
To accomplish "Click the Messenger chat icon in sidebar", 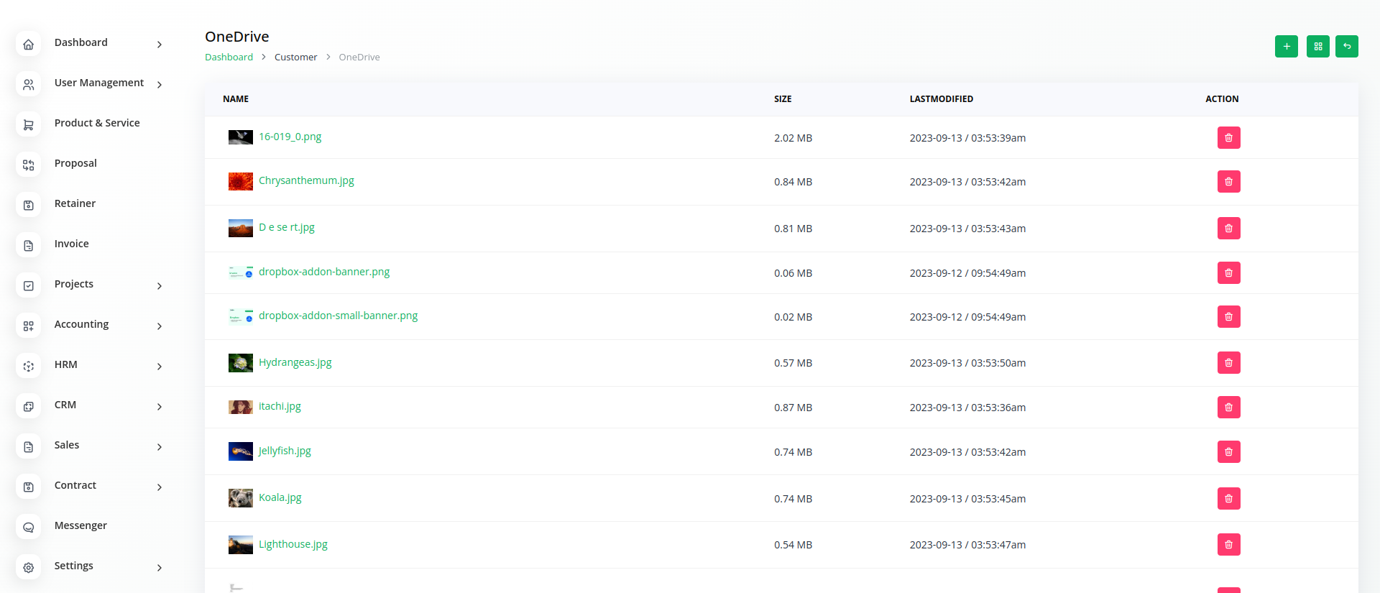I will 29,528.
